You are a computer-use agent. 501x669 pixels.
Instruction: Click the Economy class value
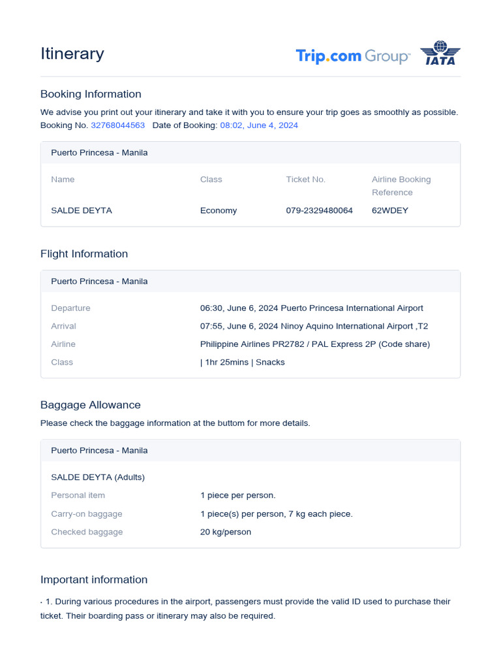219,210
